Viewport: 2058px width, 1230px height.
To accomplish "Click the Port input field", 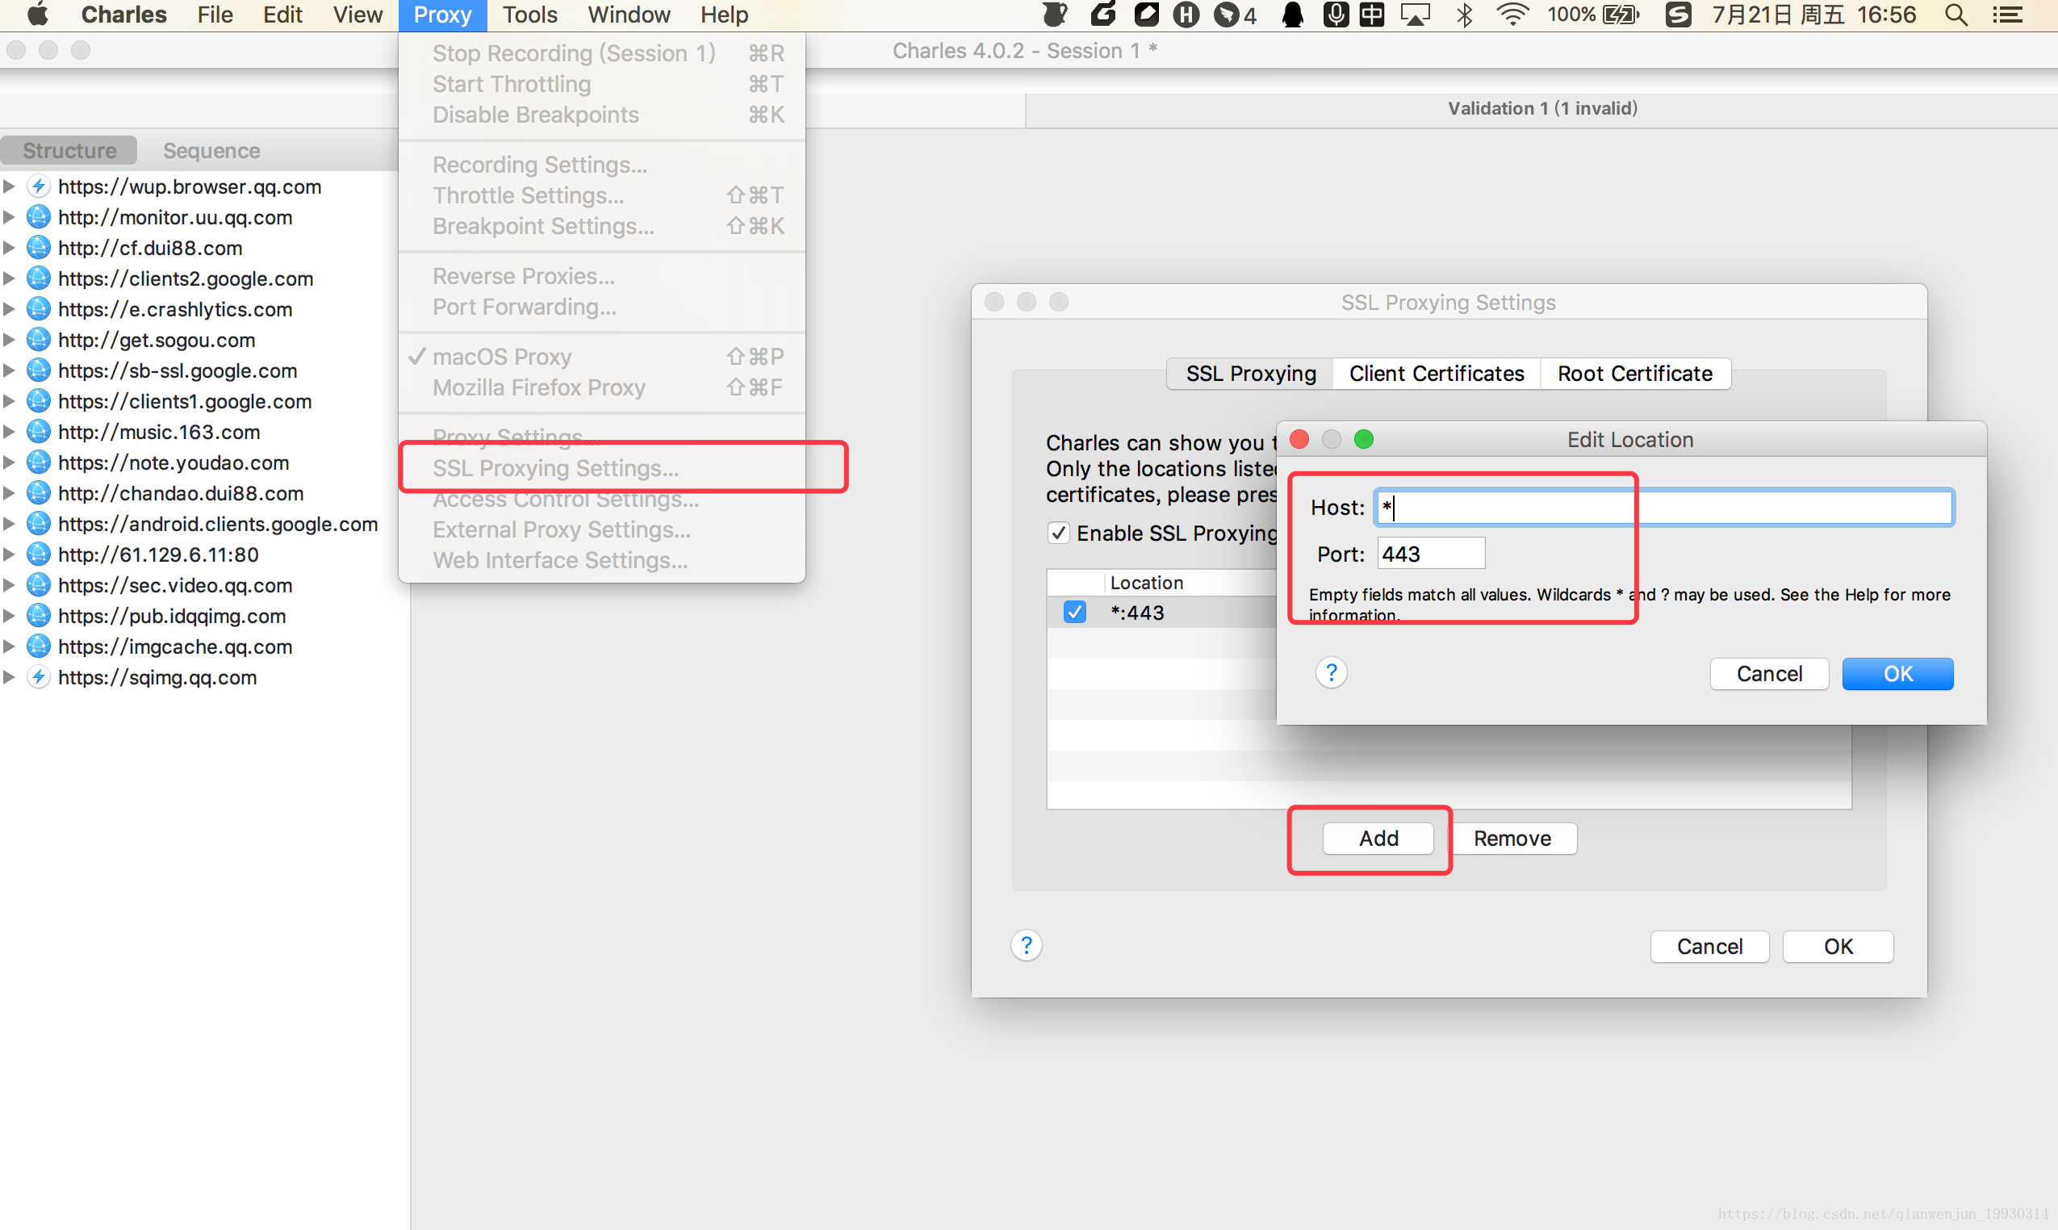I will 1432,554.
